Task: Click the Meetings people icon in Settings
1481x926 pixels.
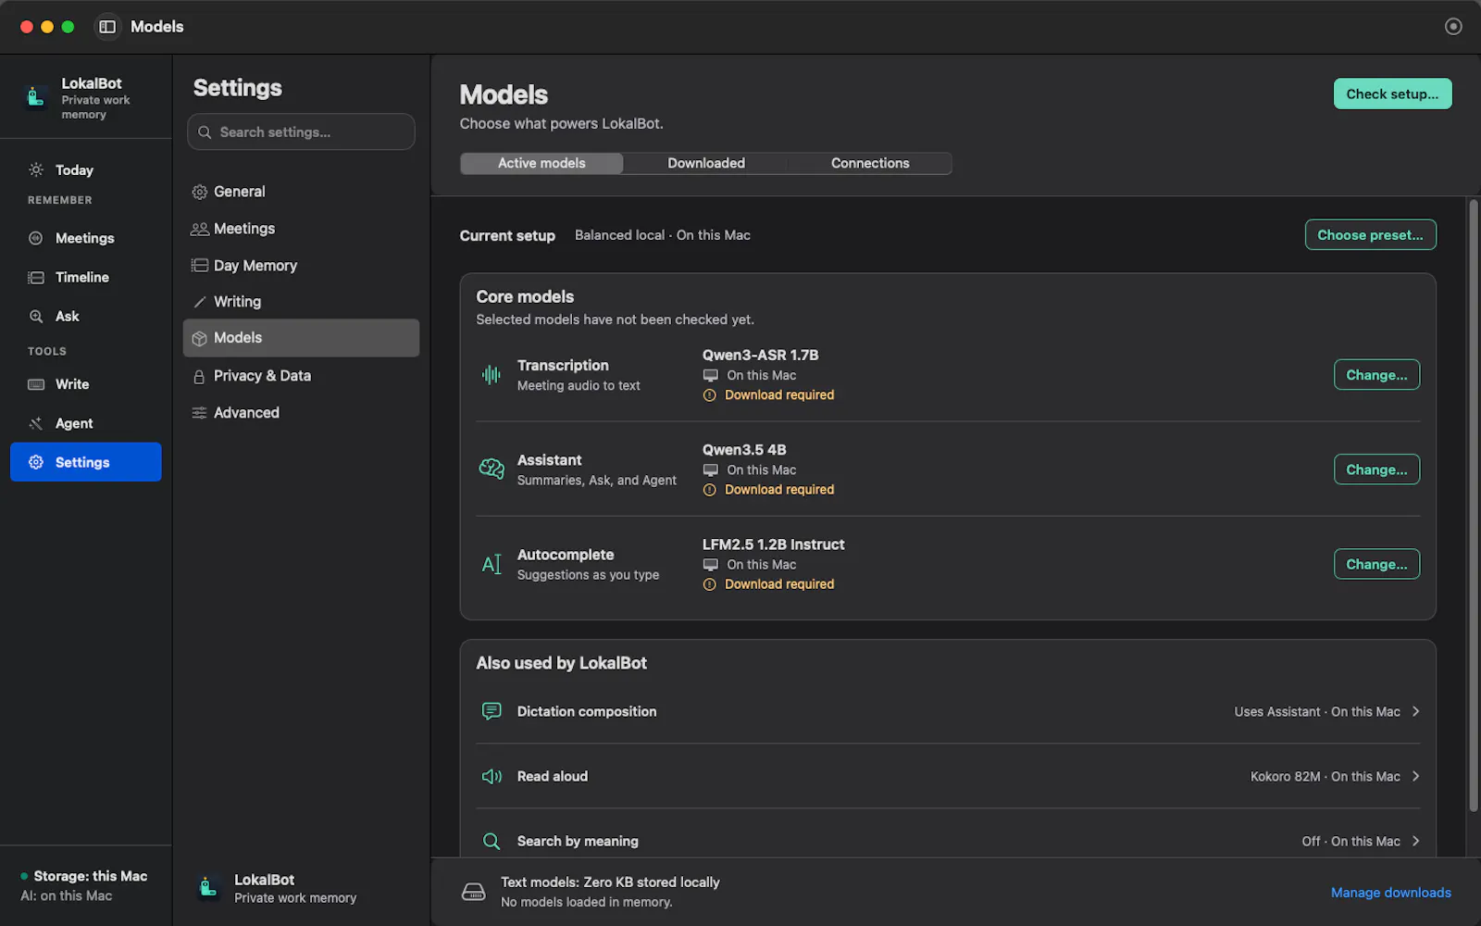Action: pos(199,229)
